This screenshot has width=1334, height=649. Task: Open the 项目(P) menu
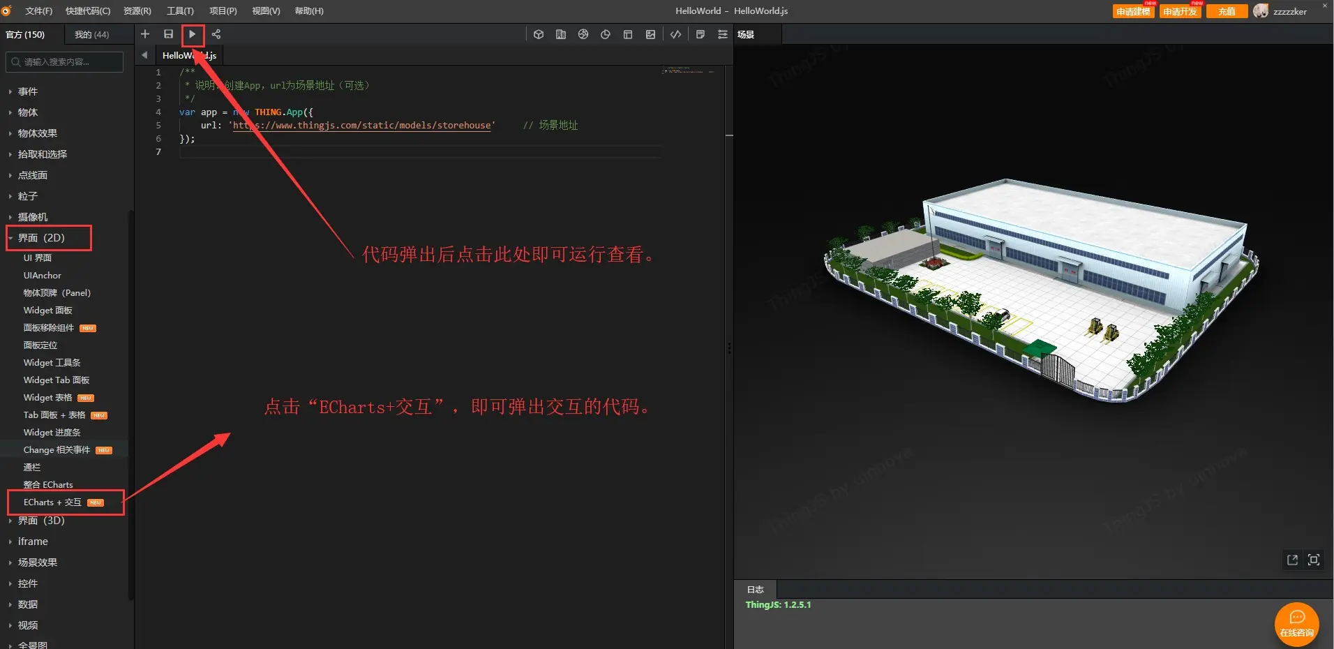223,11
